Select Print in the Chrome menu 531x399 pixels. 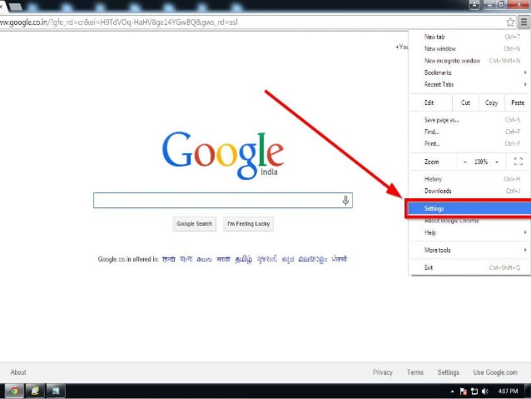pyautogui.click(x=469, y=144)
